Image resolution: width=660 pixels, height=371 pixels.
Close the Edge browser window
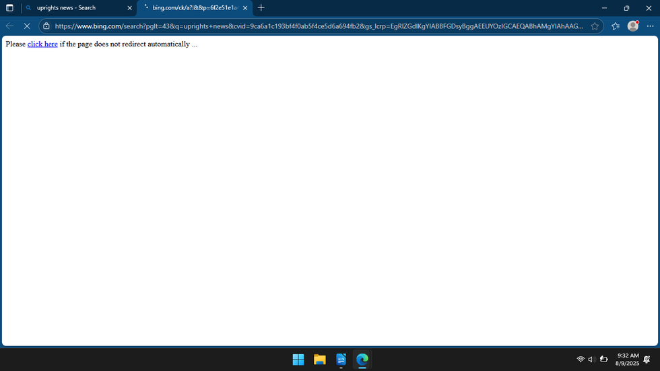[649, 7]
